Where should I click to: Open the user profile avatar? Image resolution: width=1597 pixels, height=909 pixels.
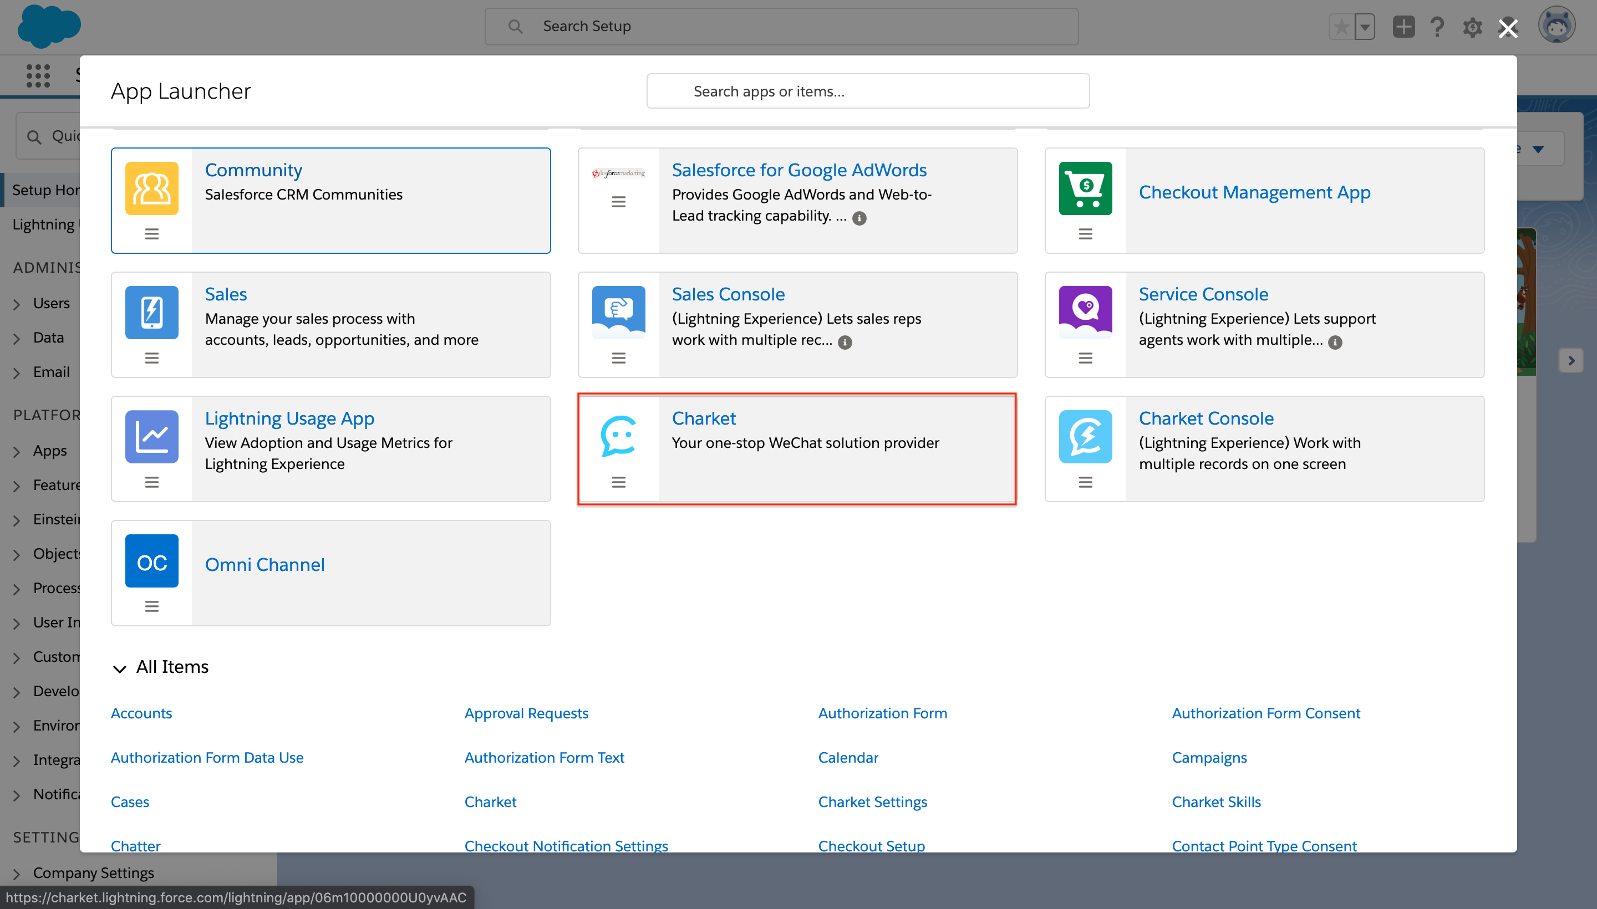click(1557, 25)
